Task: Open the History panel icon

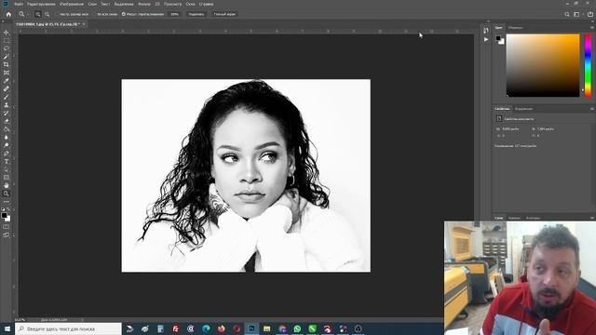Action: tap(486, 31)
